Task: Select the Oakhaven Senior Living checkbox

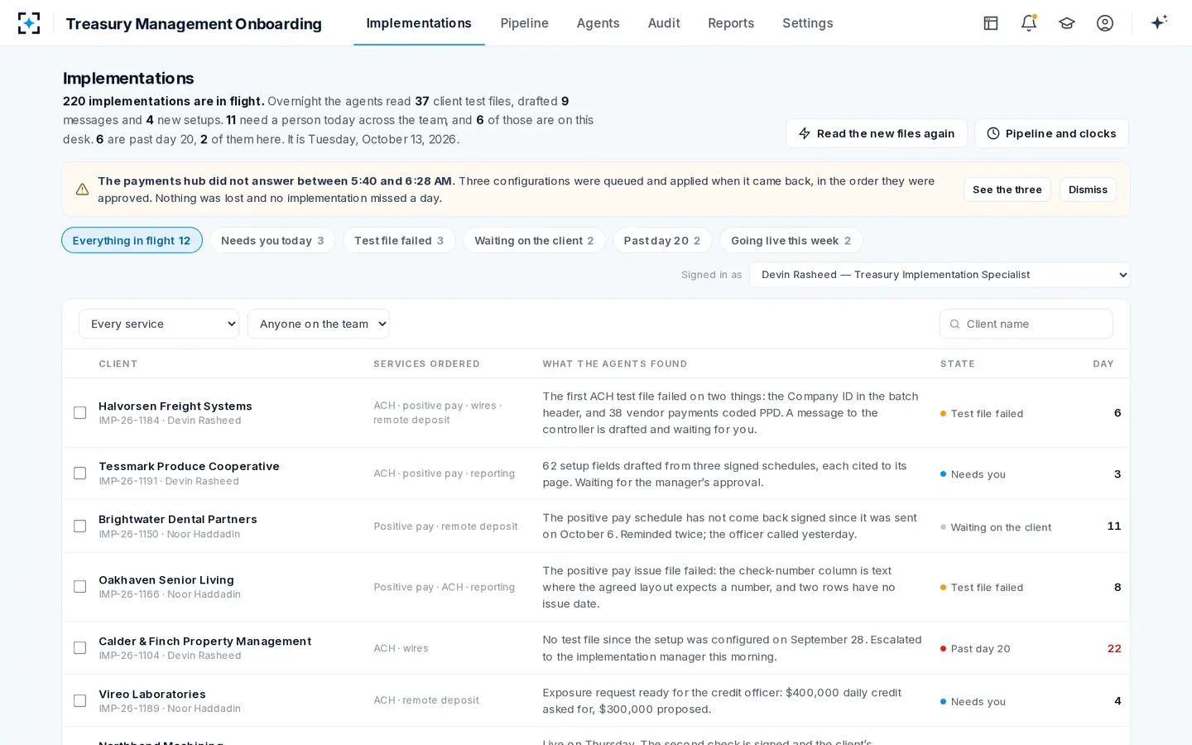Action: click(x=80, y=587)
